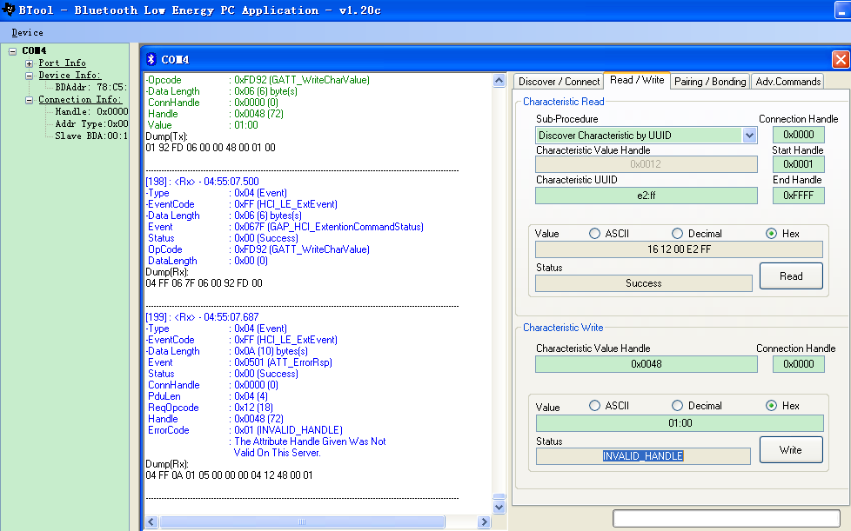Collapse the Device Info tree node
The height and width of the screenshot is (531, 851).
point(30,76)
